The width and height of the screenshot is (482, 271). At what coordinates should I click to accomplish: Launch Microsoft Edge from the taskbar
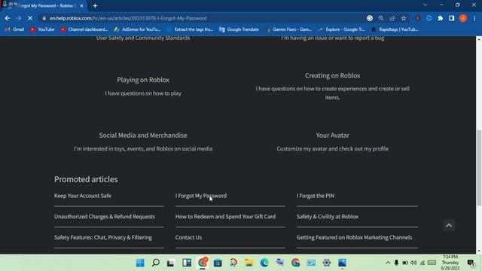click(x=264, y=263)
